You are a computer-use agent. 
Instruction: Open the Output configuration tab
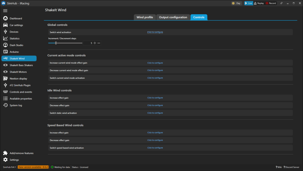tap(173, 17)
